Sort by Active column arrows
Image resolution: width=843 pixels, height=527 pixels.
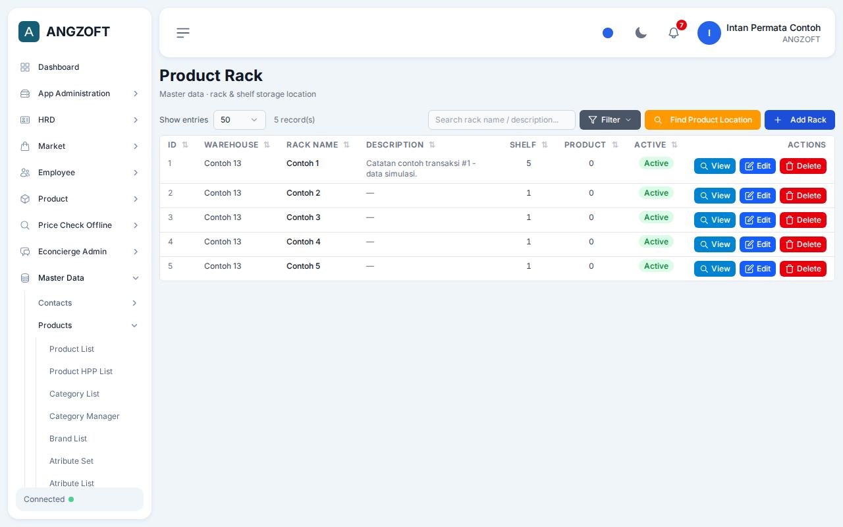coord(674,145)
